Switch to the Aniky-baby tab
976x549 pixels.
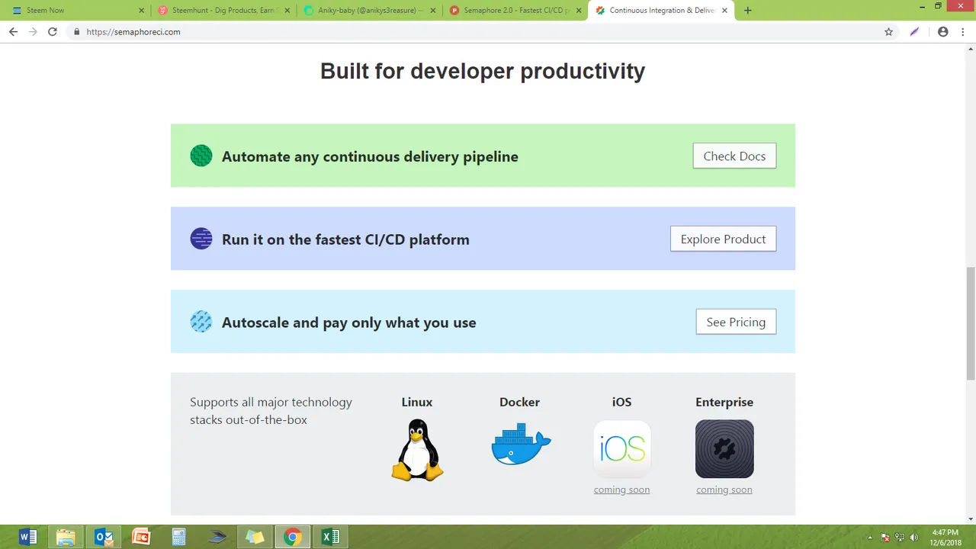tap(368, 11)
